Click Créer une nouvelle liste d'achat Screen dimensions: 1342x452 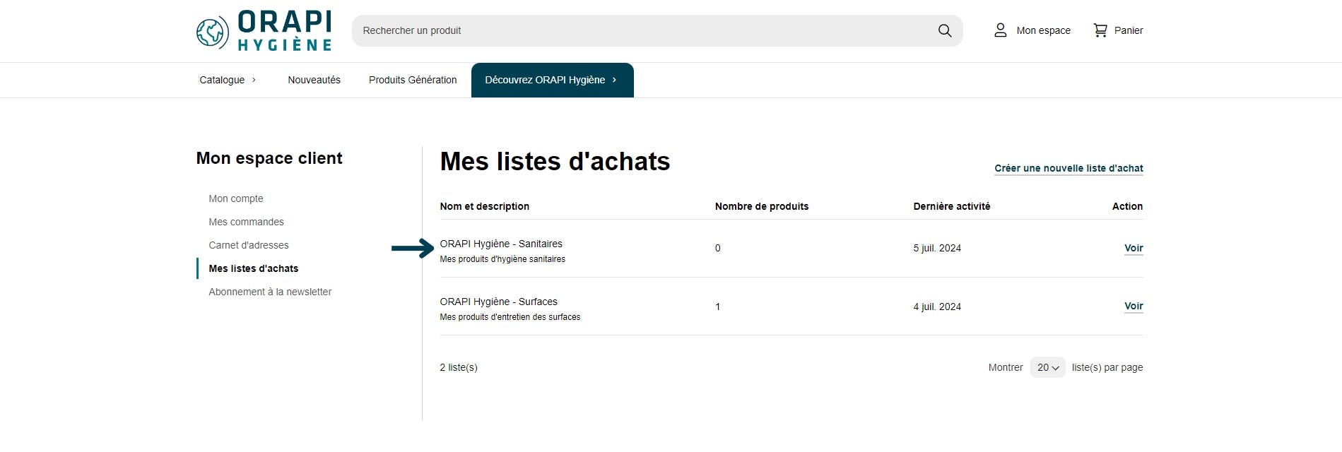coord(1069,168)
